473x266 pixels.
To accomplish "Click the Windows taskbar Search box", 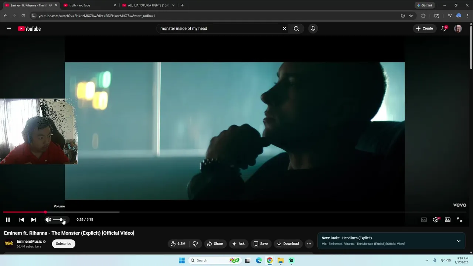I will pyautogui.click(x=215, y=260).
